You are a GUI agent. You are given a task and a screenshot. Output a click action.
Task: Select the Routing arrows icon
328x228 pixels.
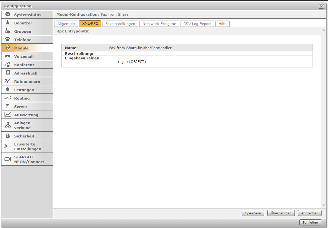pyautogui.click(x=8, y=98)
